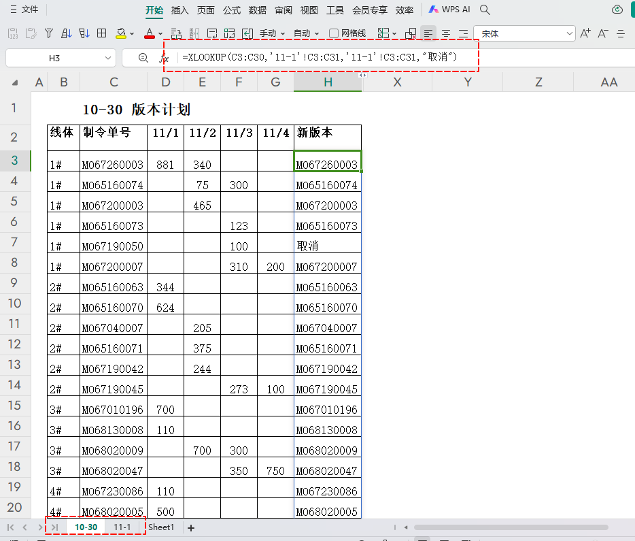Toggle the filter funnel icon
635x541 pixels.
point(49,33)
